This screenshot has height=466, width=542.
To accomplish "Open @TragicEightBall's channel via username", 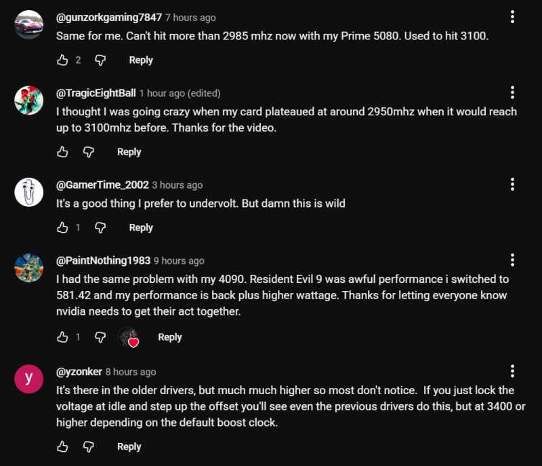I will (x=96, y=93).
